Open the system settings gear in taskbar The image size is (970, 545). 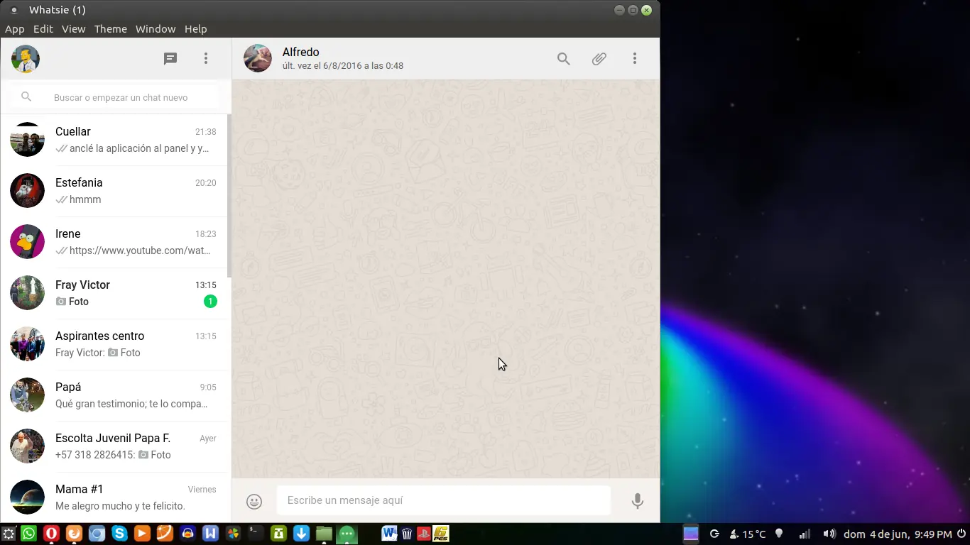(x=9, y=534)
